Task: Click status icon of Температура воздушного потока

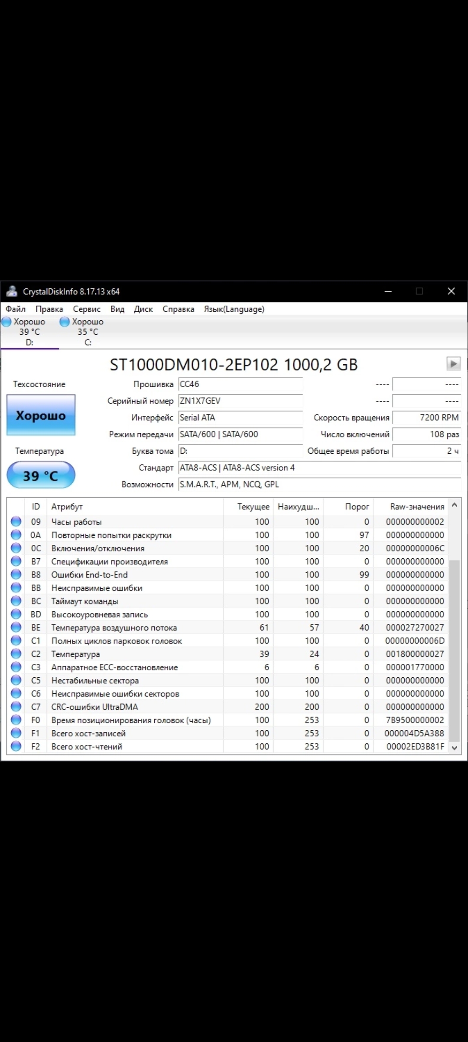Action: click(16, 627)
